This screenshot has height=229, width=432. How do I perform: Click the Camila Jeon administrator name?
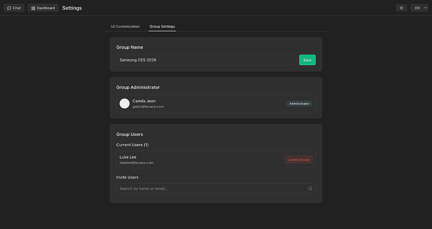pyautogui.click(x=144, y=101)
